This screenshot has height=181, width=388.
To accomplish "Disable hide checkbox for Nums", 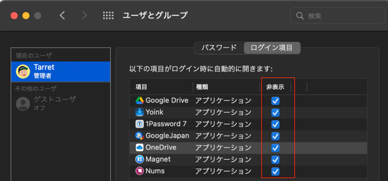I will [x=275, y=172].
